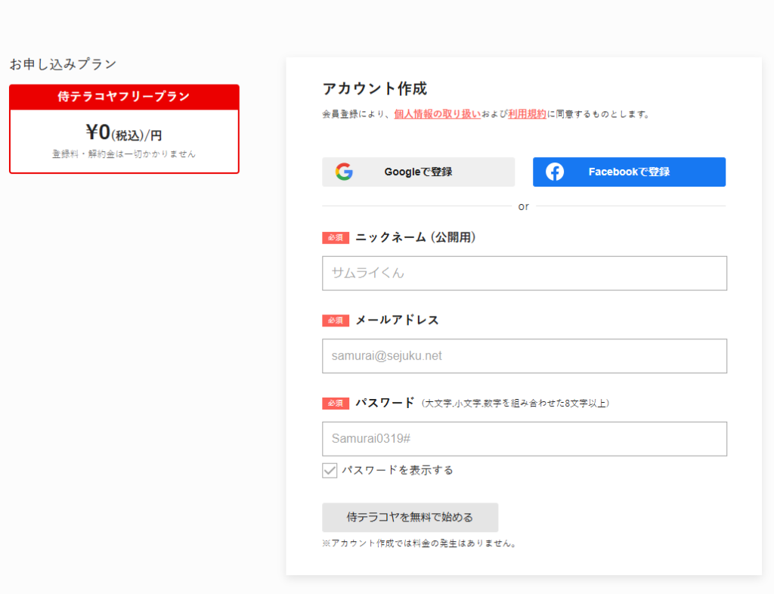The width and height of the screenshot is (774, 594).
Task: Click the アカウント作成 heading
Action: (x=374, y=89)
